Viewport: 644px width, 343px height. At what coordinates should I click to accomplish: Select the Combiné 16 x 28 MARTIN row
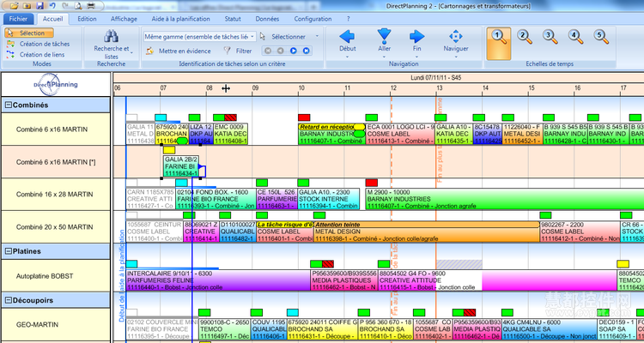pos(56,195)
